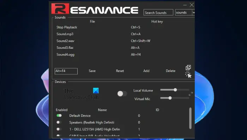Click the Alt+A hotkey cell
This screenshot has height=140, width=247.
[x=135, y=48]
